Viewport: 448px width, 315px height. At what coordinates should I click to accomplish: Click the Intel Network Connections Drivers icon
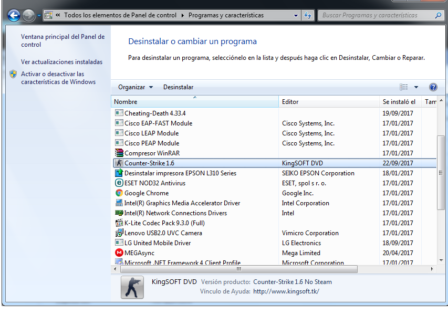click(x=119, y=213)
